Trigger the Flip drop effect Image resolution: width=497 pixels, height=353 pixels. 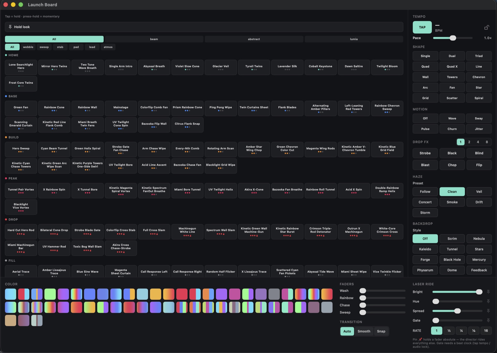(x=479, y=165)
